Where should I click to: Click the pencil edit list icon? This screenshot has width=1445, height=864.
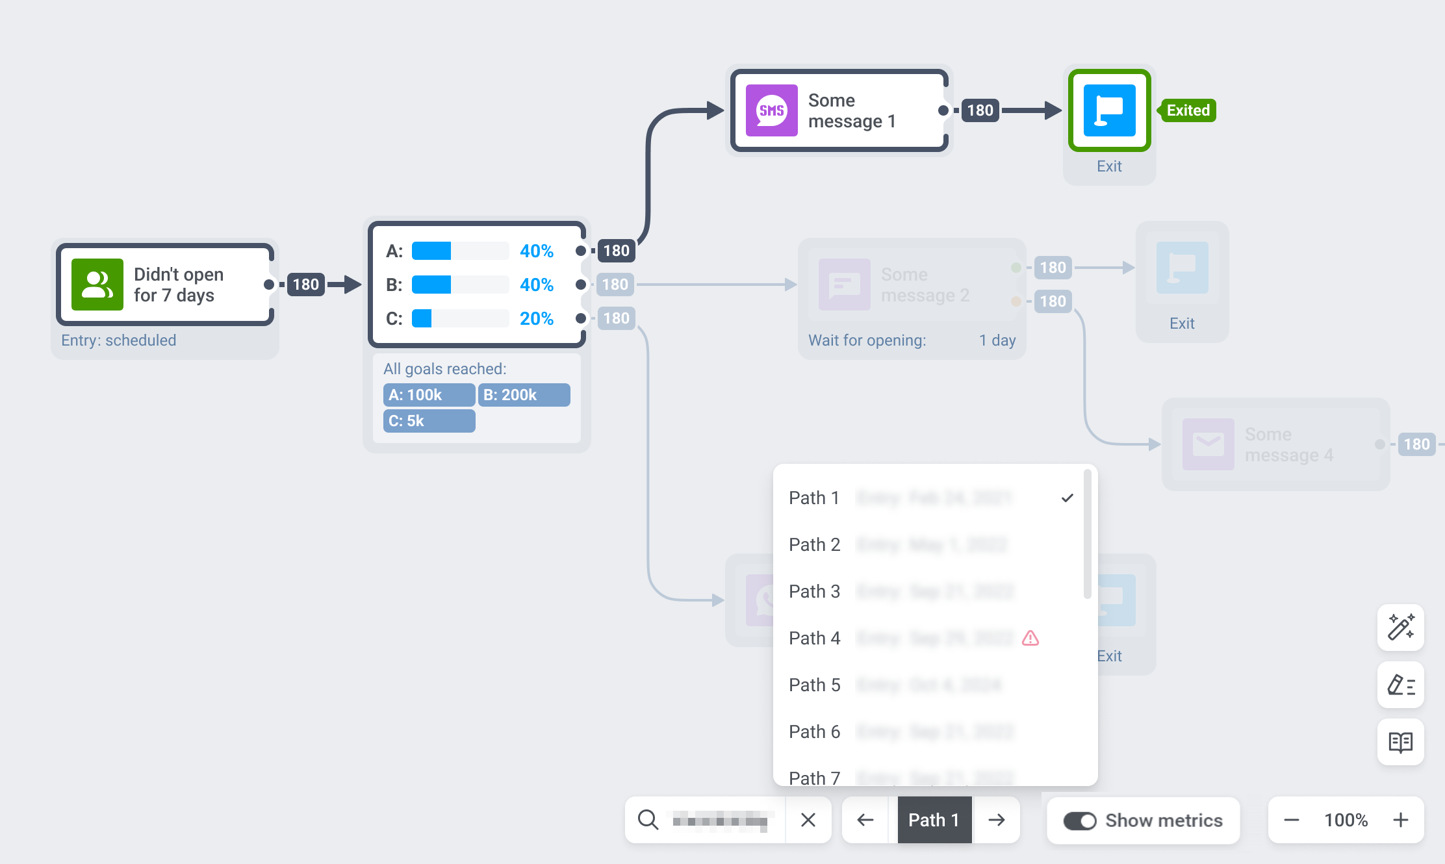[x=1400, y=685]
